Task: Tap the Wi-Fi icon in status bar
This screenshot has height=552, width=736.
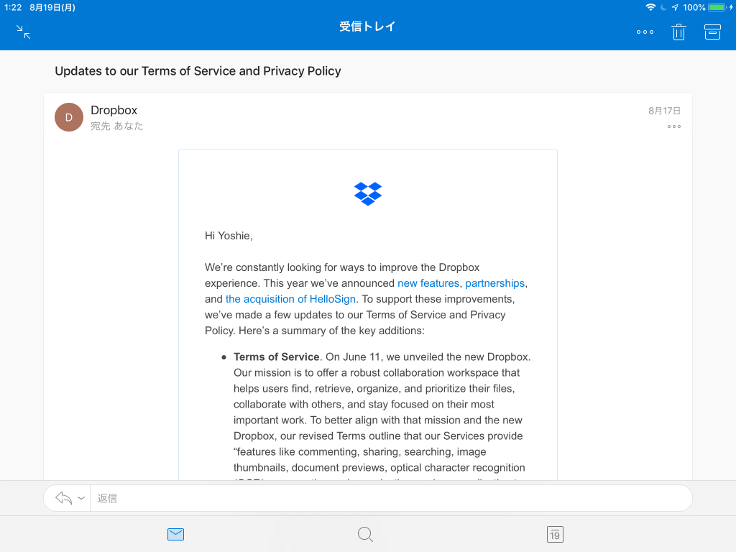Action: [x=650, y=7]
